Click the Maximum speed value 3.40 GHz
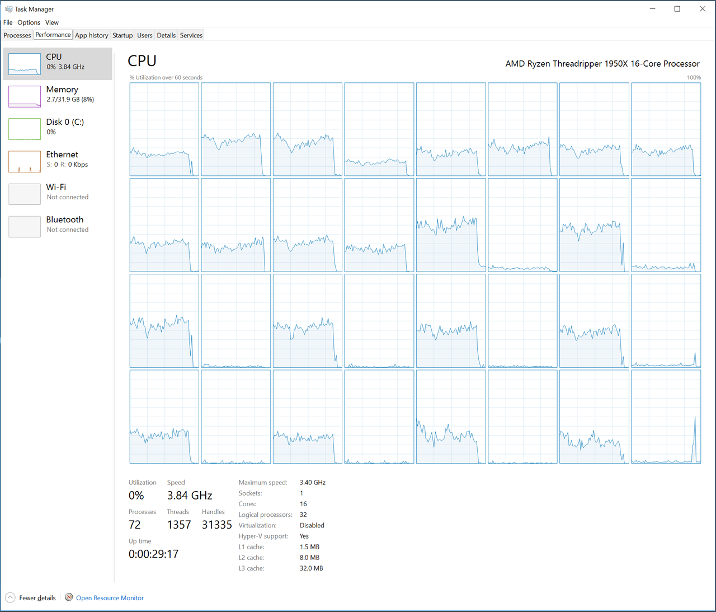716x612 pixels. click(313, 483)
